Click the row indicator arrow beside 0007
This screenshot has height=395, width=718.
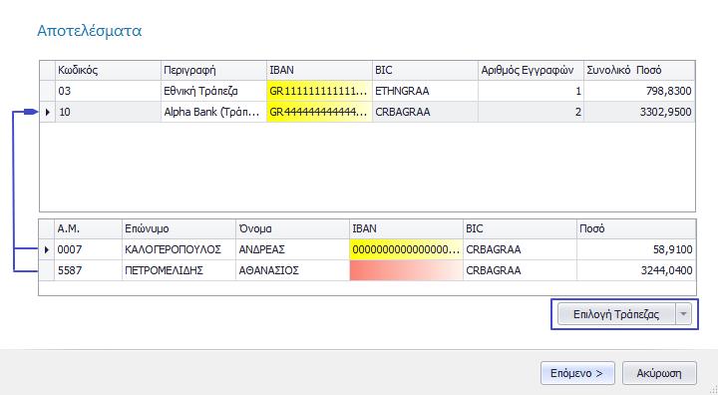pyautogui.click(x=46, y=249)
